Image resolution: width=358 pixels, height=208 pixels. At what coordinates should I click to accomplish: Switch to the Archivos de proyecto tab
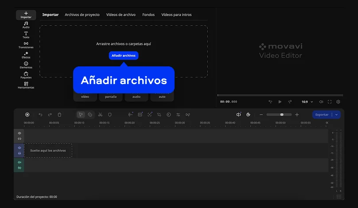pos(82,15)
